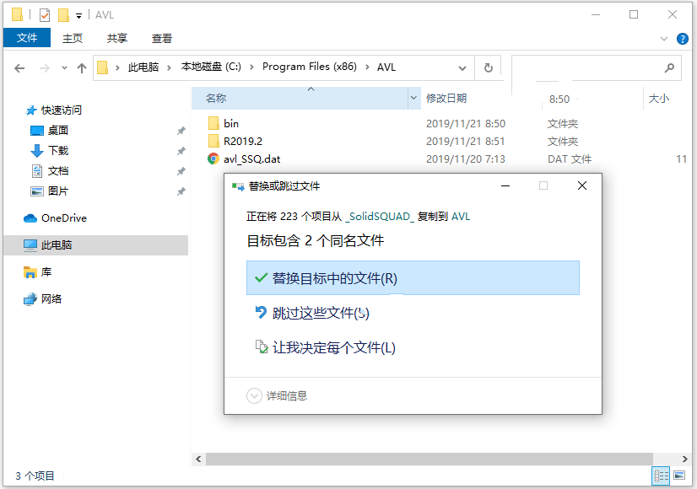The width and height of the screenshot is (697, 489).
Task: Click the horizontal scrollbar thumb
Action: (x=429, y=459)
